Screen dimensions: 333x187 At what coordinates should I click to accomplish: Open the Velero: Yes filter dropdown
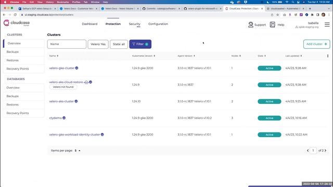[x=98, y=44]
